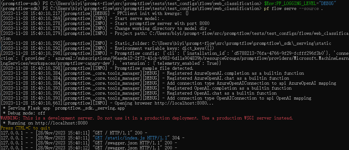The image size is (349, 150).
Task: Click the "Registered OpenAI.chat" debug line
Action: pyautogui.click(x=222, y=93)
